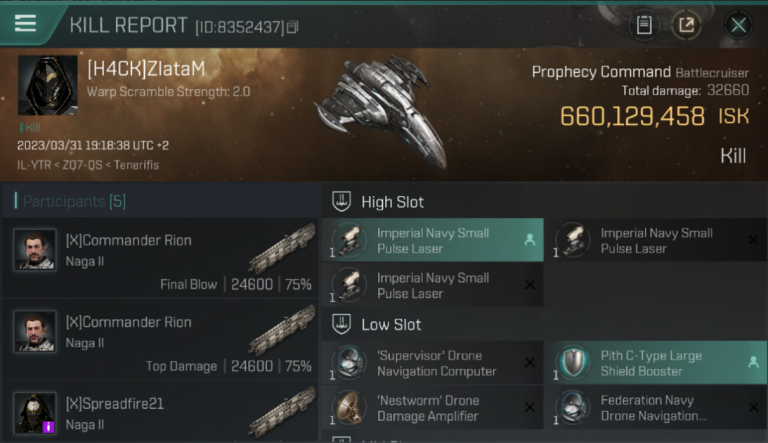Click the Low Slot section icon
Screen dimensions: 768x443
point(341,324)
